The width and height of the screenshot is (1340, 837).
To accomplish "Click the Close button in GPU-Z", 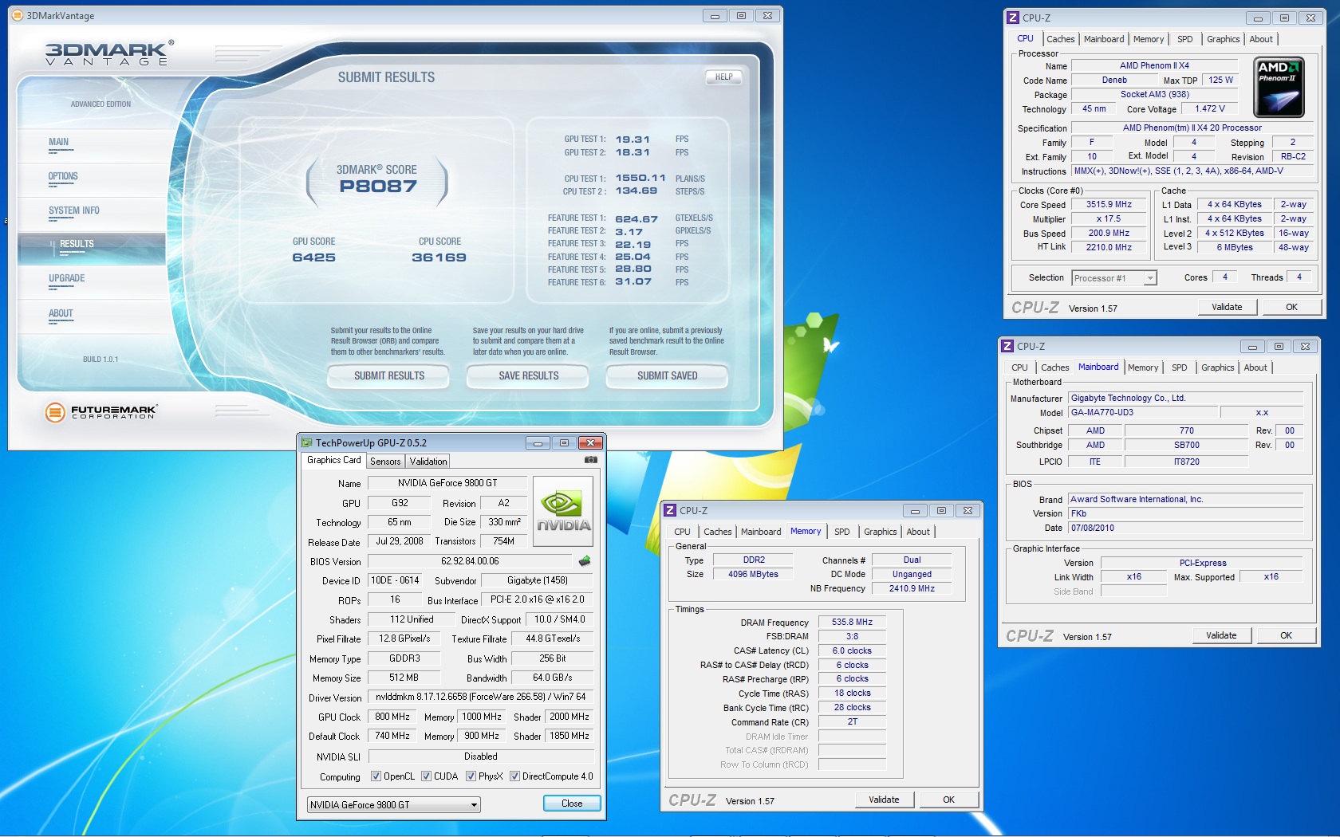I will (572, 804).
